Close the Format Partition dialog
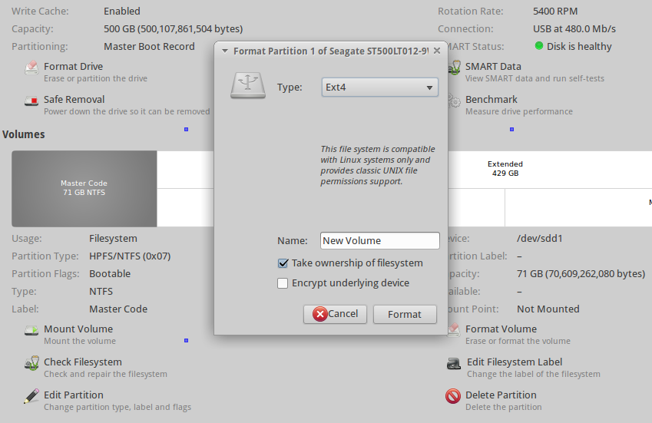 click(x=437, y=51)
